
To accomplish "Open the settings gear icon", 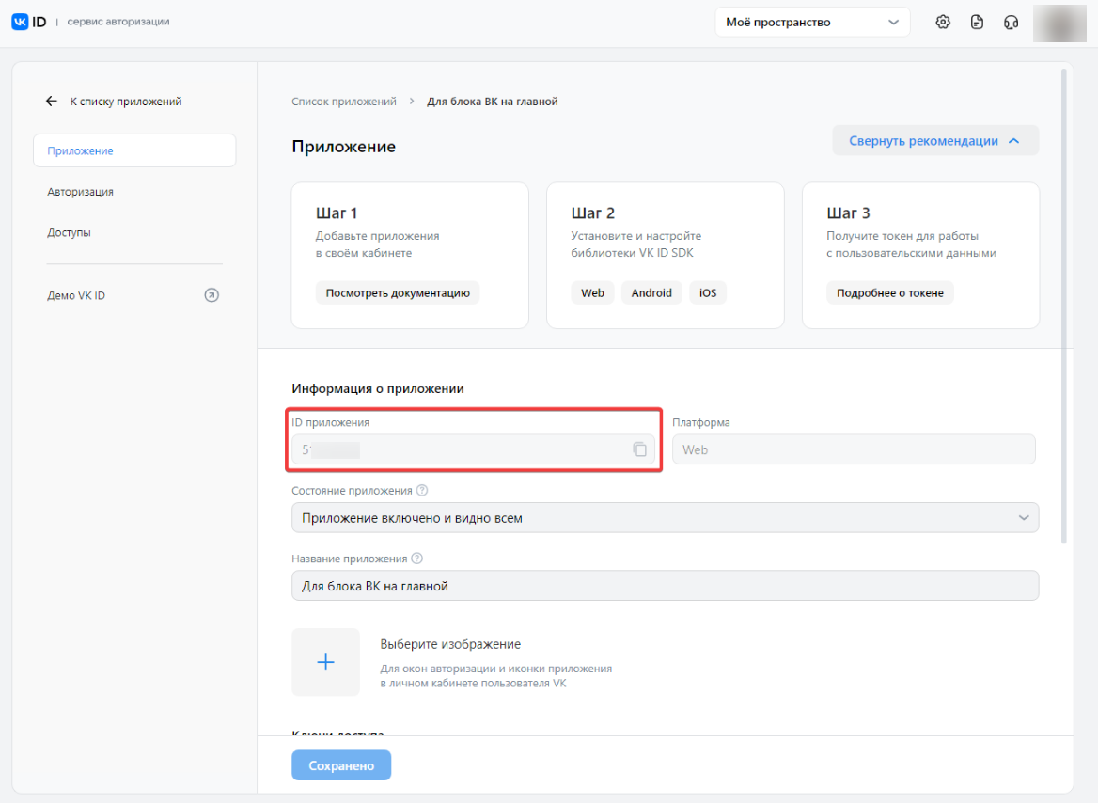I will tap(943, 22).
